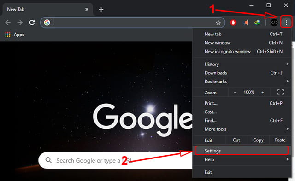The image size is (295, 181).
Task: Toggle fullscreen mode from the Zoom row
Action: (281, 92)
